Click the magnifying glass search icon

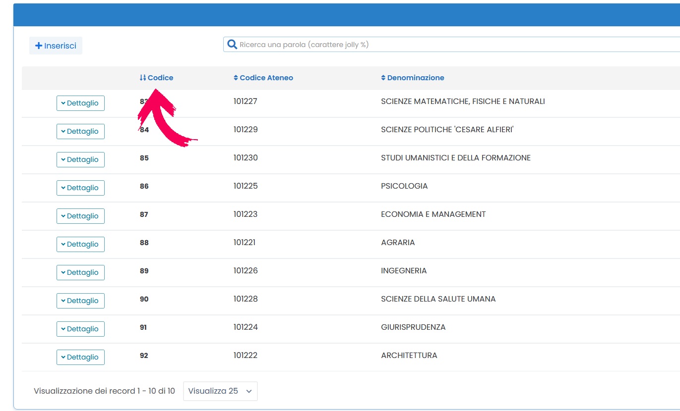[x=232, y=45]
